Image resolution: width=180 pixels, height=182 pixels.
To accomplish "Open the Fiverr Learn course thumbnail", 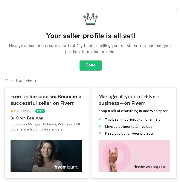I will click(46, 156).
